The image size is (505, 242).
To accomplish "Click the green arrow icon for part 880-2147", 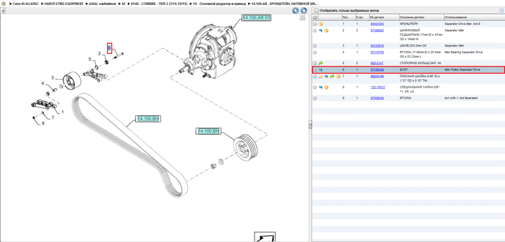I will 321,63.
